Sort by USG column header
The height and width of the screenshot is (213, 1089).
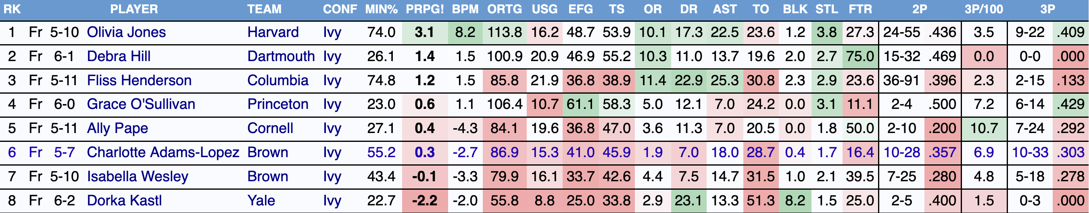pos(544,9)
